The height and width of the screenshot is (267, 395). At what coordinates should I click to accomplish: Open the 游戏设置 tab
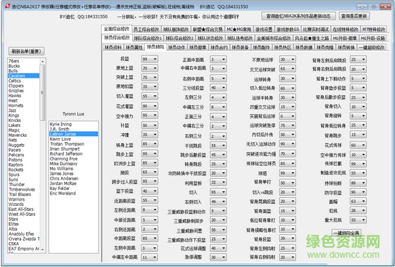tap(263, 29)
